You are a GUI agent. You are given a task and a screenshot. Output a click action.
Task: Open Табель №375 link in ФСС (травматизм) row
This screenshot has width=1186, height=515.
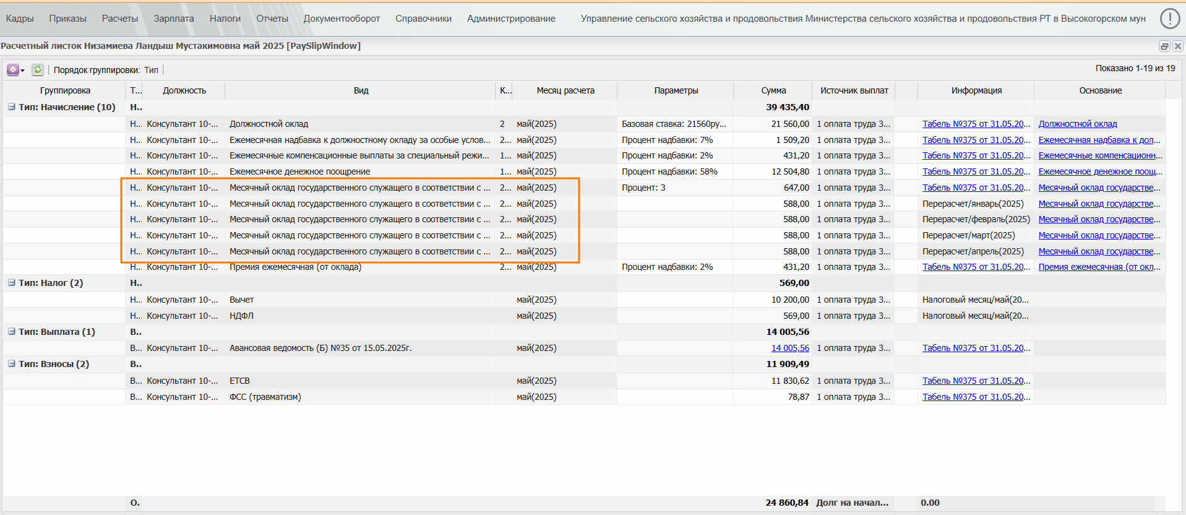tap(976, 397)
